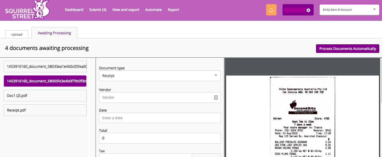Click the Tax input field
This screenshot has width=382, height=157.
(145, 155)
